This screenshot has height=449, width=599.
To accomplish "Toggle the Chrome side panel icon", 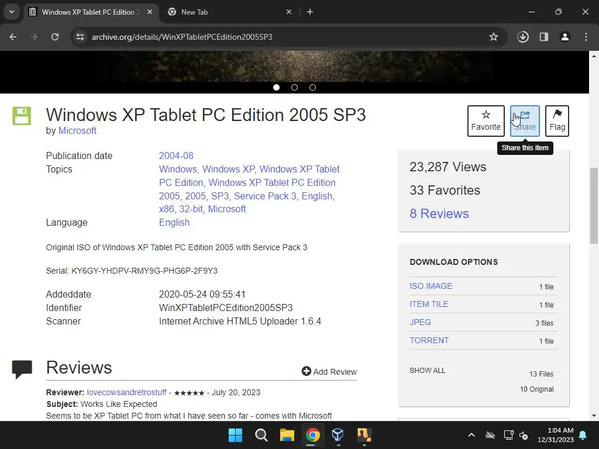I will [x=544, y=37].
